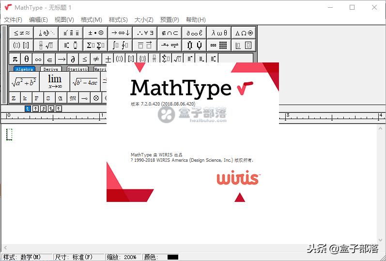Switch to the Statisti tab

tap(77, 69)
